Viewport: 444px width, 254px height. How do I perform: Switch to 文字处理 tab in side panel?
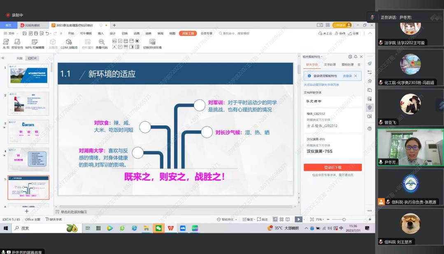click(x=330, y=65)
